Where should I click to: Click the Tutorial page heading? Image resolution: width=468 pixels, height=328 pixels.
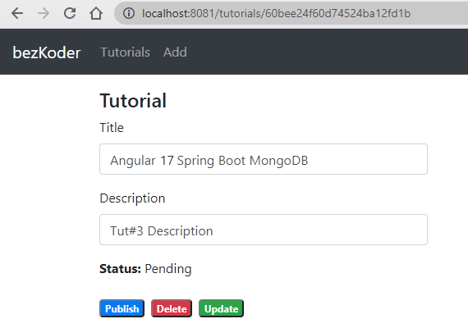pos(133,101)
